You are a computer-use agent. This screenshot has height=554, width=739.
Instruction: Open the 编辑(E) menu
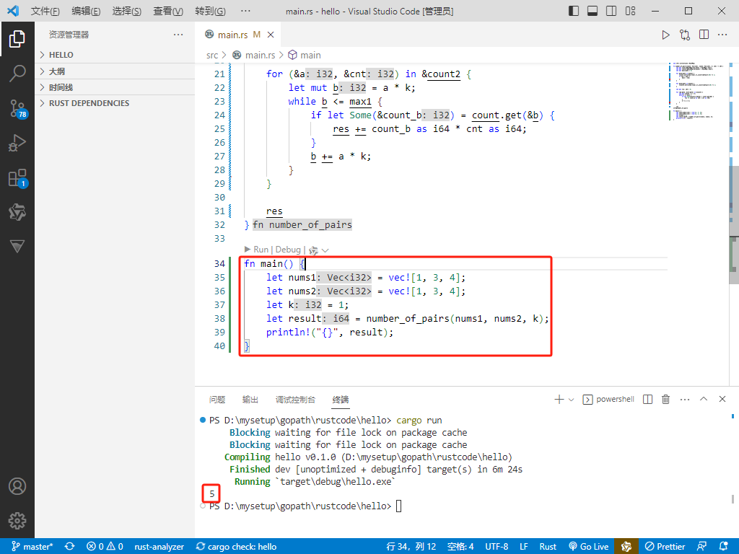86,11
